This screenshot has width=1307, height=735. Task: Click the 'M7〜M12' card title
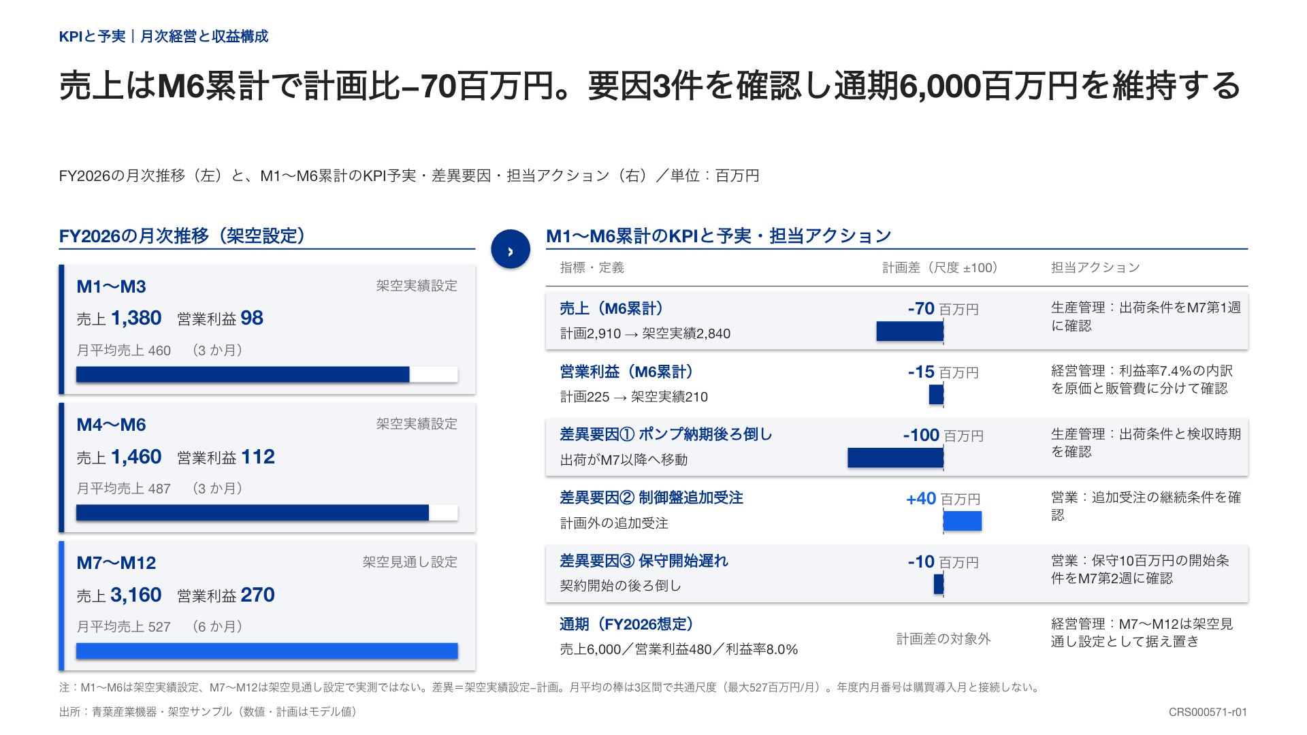coord(116,563)
